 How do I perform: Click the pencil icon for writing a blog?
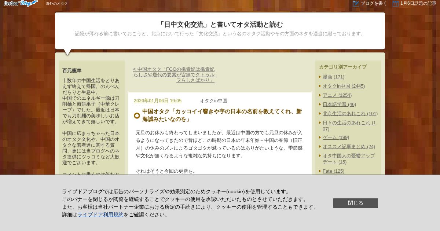click(x=356, y=4)
